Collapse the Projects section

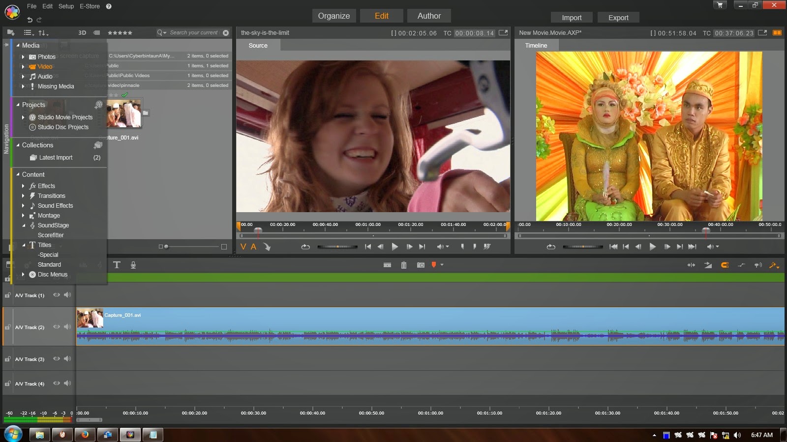pyautogui.click(x=18, y=105)
